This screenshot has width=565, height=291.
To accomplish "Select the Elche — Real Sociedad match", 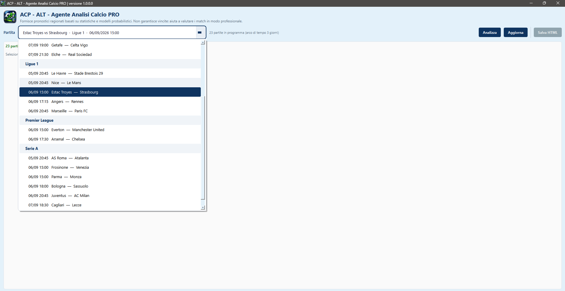I will pos(110,54).
